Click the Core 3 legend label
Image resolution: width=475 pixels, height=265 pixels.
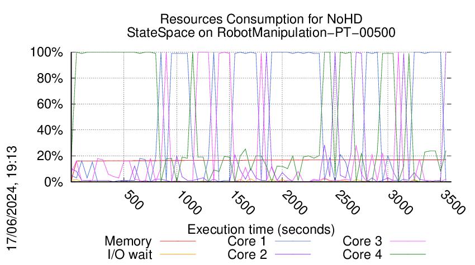pyautogui.click(x=362, y=242)
